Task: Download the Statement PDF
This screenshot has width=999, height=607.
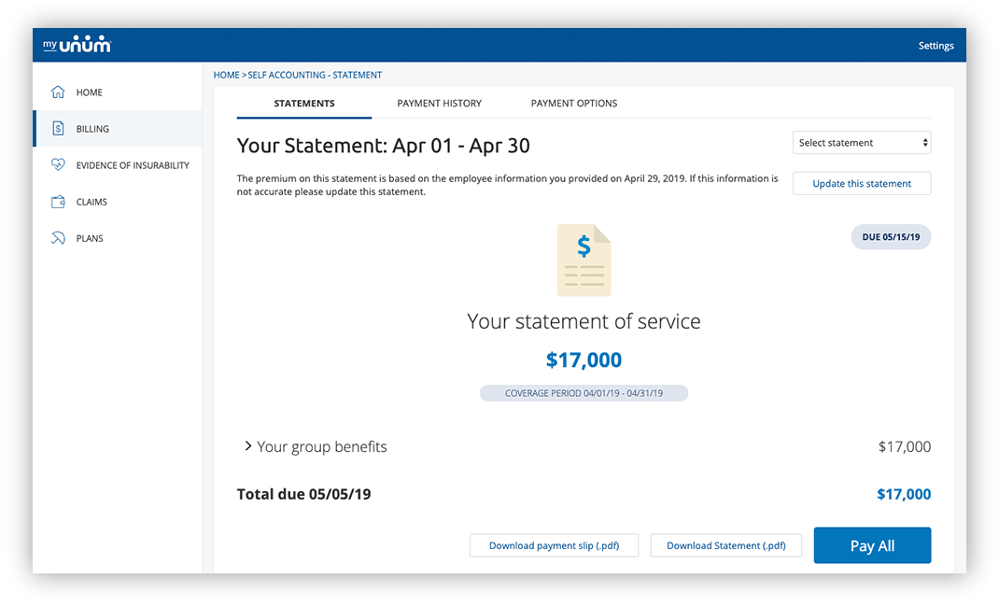Action: [725, 545]
